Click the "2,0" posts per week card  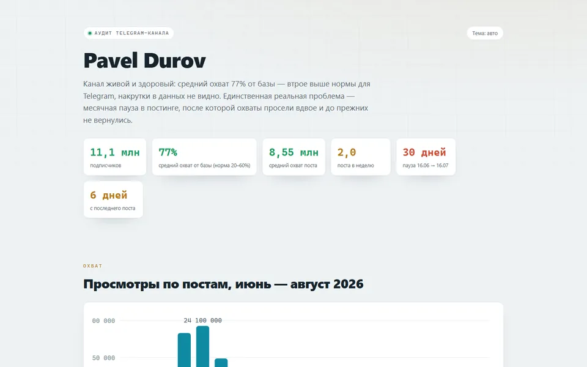tap(361, 157)
